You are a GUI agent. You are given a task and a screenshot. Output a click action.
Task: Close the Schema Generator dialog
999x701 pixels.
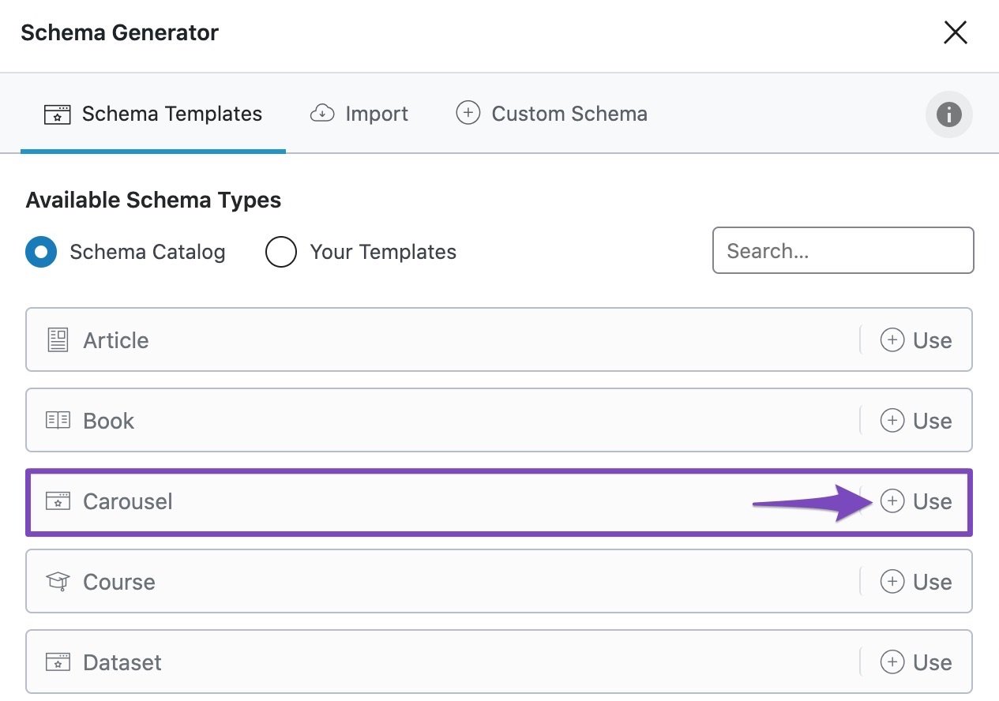coord(956,32)
